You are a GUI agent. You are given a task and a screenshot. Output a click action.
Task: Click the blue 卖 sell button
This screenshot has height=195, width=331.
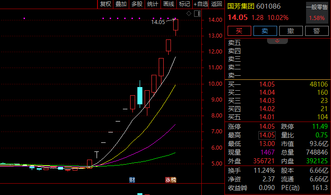pyautogui.click(x=265, y=31)
